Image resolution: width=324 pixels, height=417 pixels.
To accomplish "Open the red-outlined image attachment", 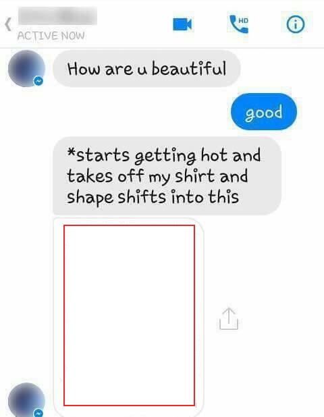I will (130, 315).
